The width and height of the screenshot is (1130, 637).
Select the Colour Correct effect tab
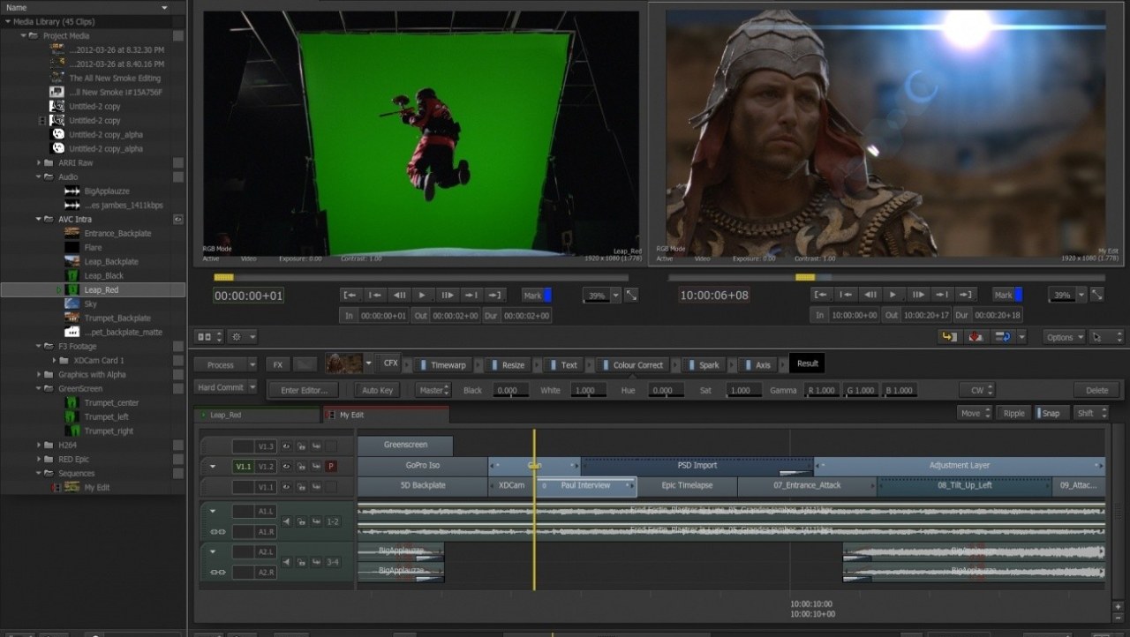pyautogui.click(x=634, y=364)
